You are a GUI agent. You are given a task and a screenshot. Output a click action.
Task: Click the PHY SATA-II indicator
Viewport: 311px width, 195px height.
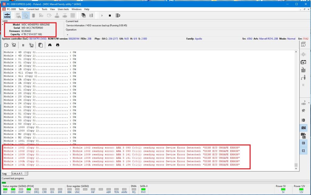pyautogui.click(x=143, y=189)
